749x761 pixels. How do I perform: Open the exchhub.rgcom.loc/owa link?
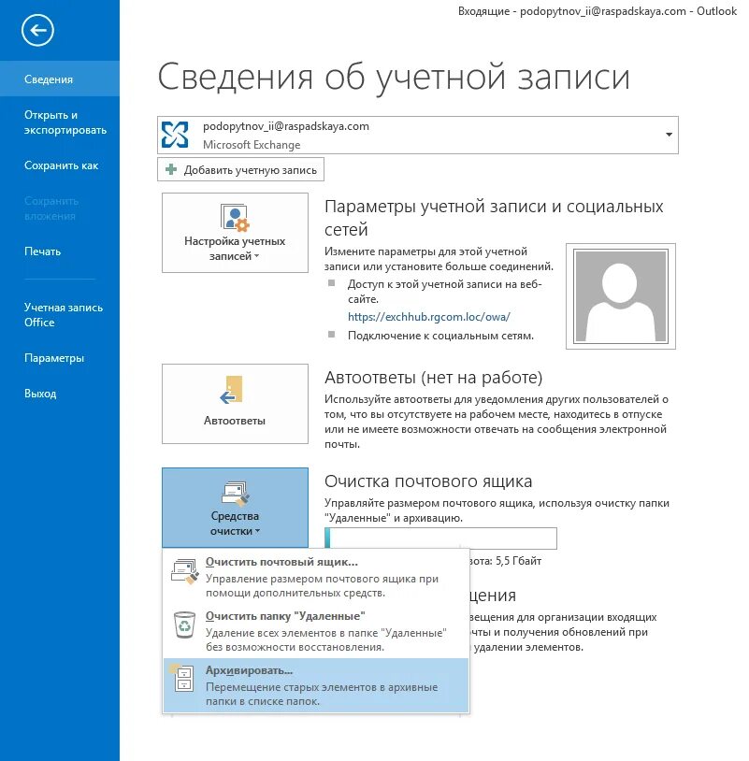pyautogui.click(x=428, y=317)
